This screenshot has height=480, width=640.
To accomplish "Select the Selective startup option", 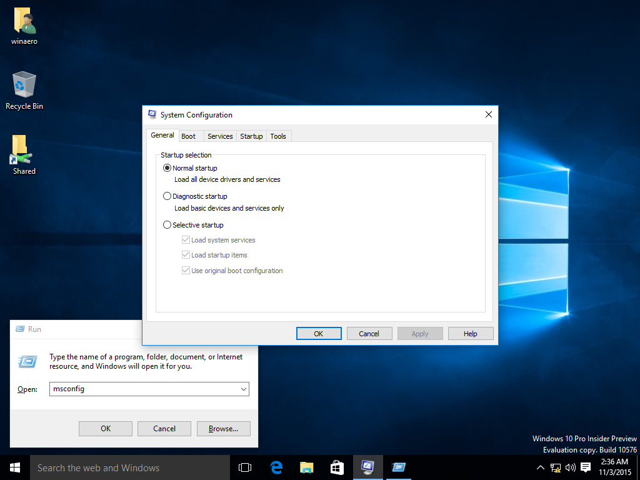I will point(167,224).
